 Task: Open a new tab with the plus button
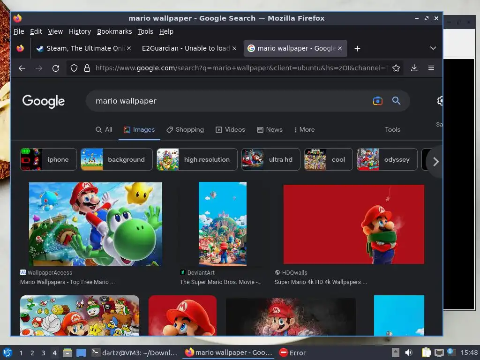pos(357,48)
